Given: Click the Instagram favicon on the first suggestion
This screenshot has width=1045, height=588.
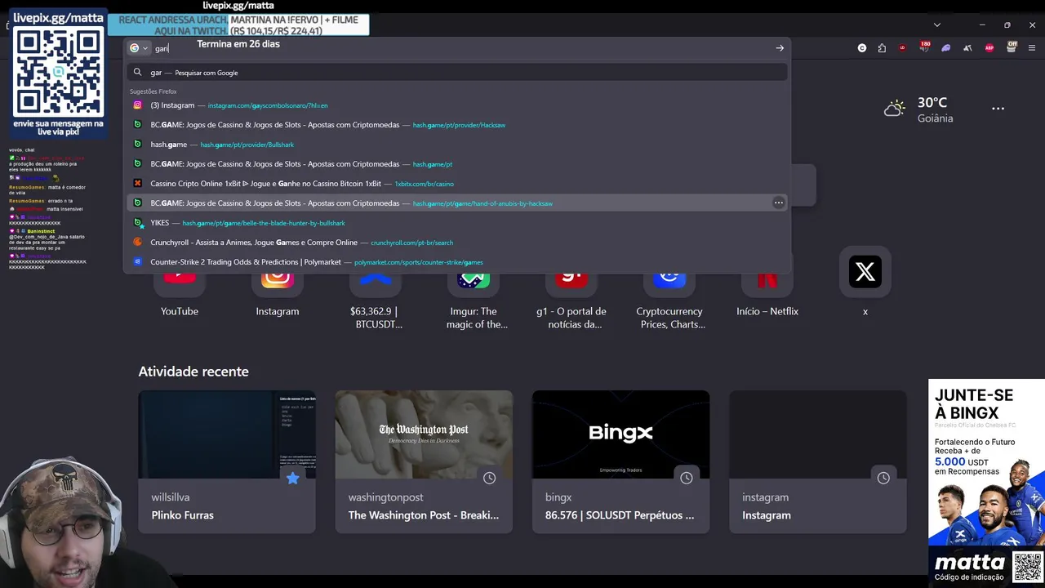Looking at the screenshot, I should point(137,105).
